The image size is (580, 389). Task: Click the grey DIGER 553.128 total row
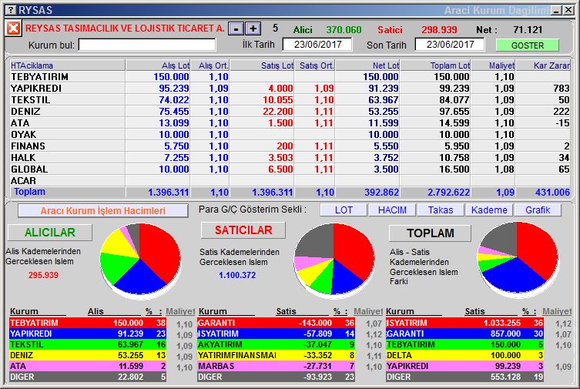[464, 377]
